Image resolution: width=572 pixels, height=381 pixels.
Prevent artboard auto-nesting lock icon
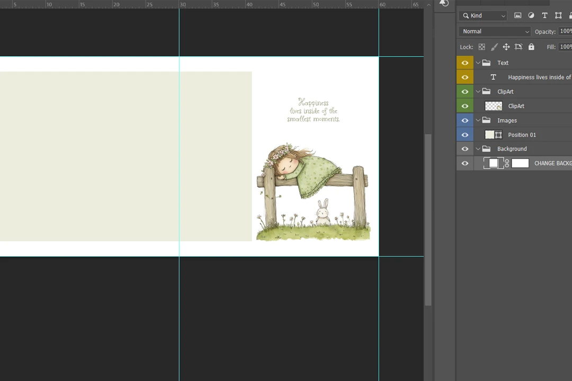point(519,47)
